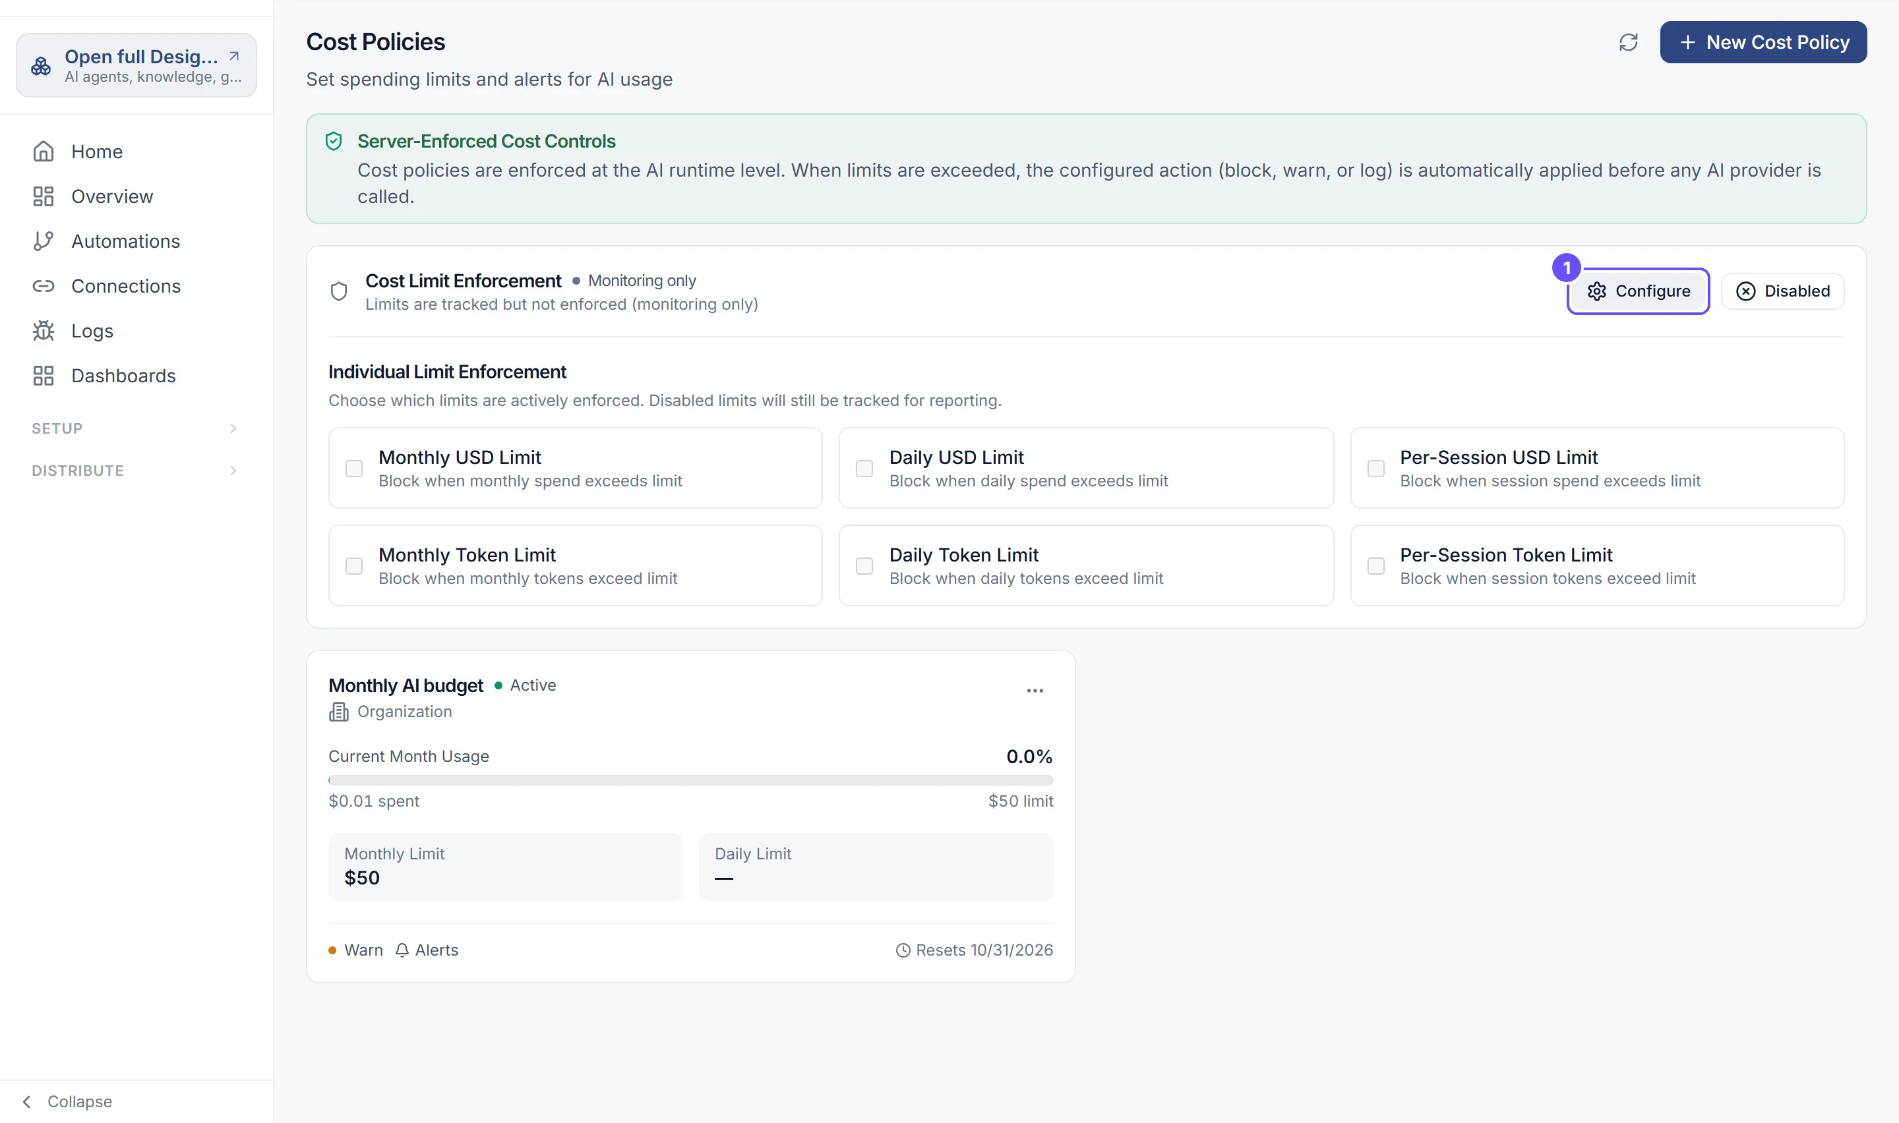Click the Collapse sidebar label
This screenshot has width=1899, height=1123.
click(x=80, y=1101)
